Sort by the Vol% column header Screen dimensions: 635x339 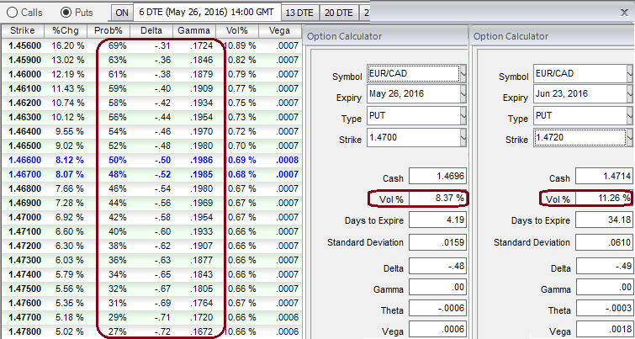point(237,31)
